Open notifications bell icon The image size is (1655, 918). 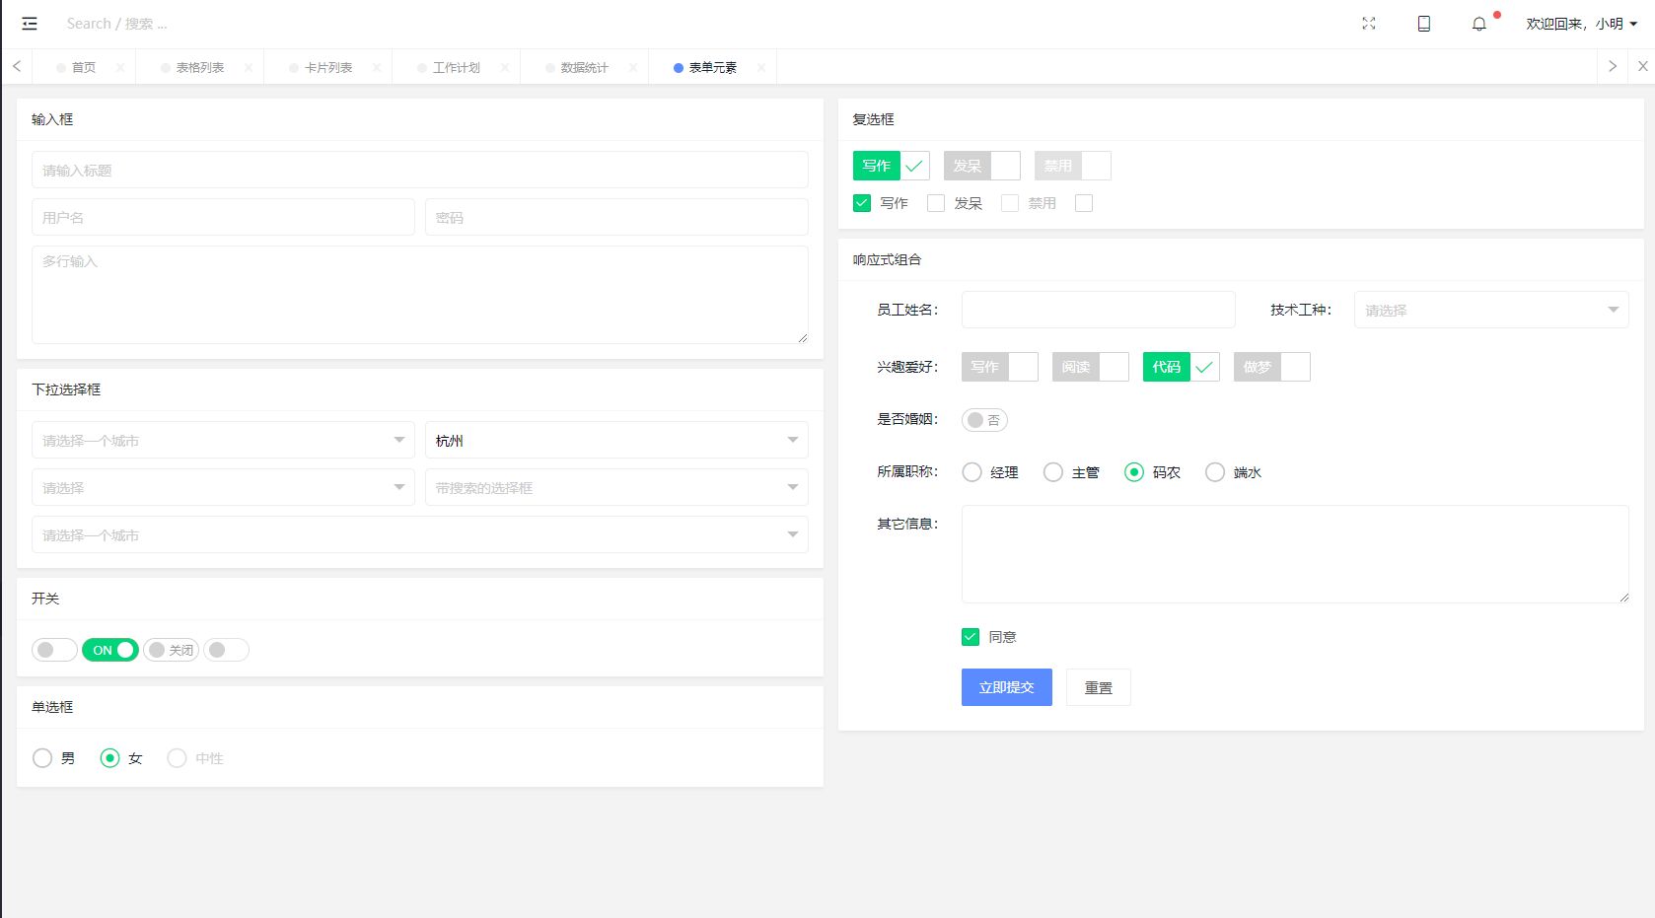[1479, 24]
